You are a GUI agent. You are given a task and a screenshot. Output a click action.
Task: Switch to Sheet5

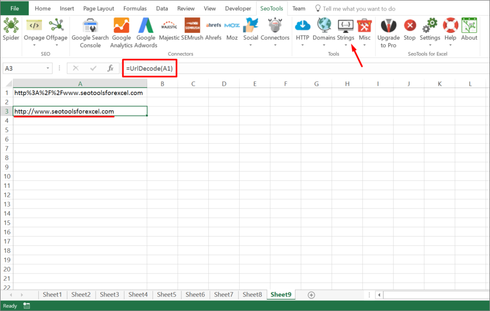[x=166, y=295]
